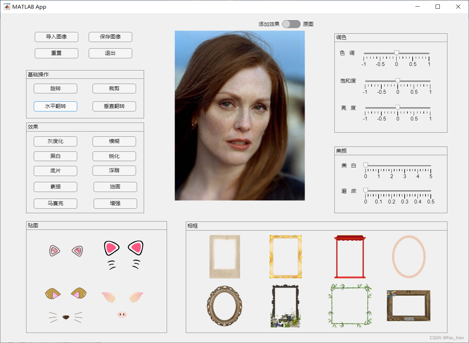Click the 磨皮 skin smoothing slider thumb
469x343 pixels.
(366, 191)
